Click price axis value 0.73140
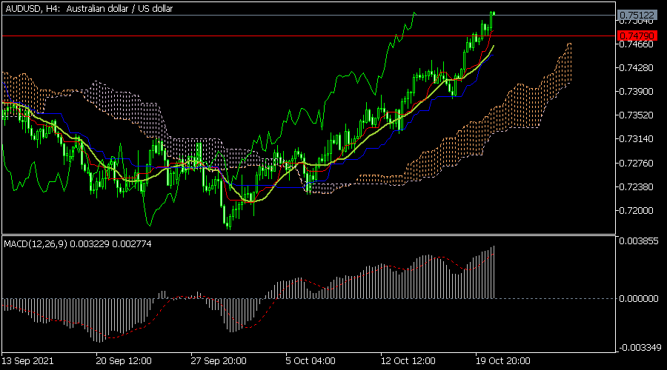Image resolution: width=667 pixels, height=370 pixels. (x=636, y=139)
